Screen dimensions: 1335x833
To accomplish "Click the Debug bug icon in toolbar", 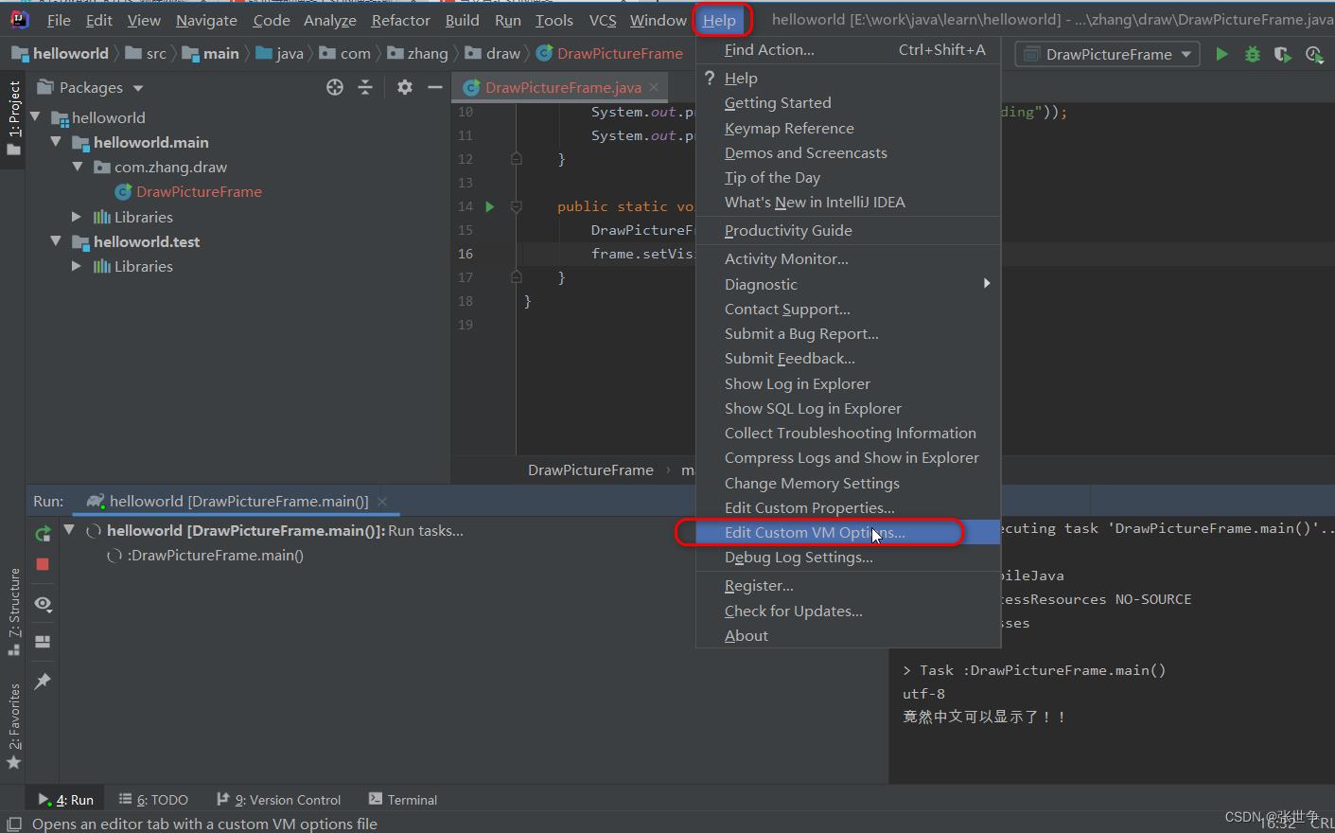I will 1253,54.
